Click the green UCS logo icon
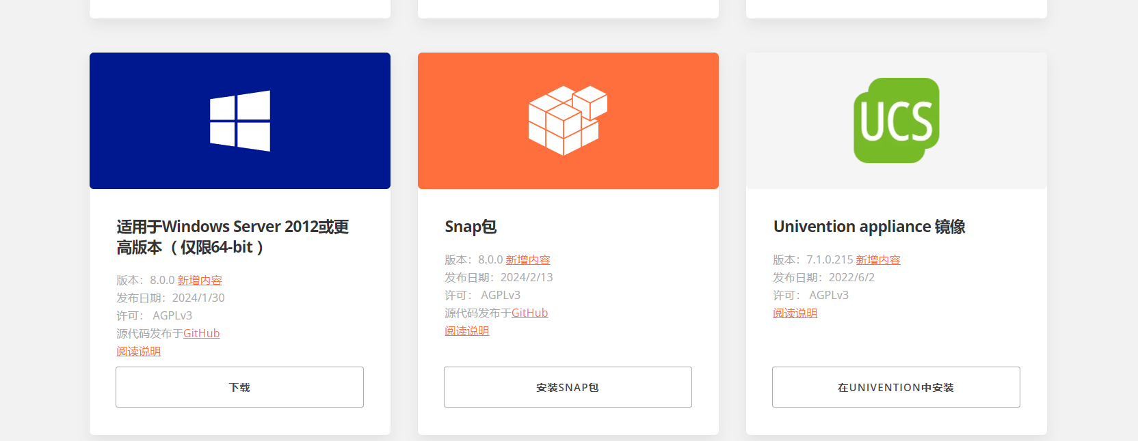The width and height of the screenshot is (1138, 441). 897,120
